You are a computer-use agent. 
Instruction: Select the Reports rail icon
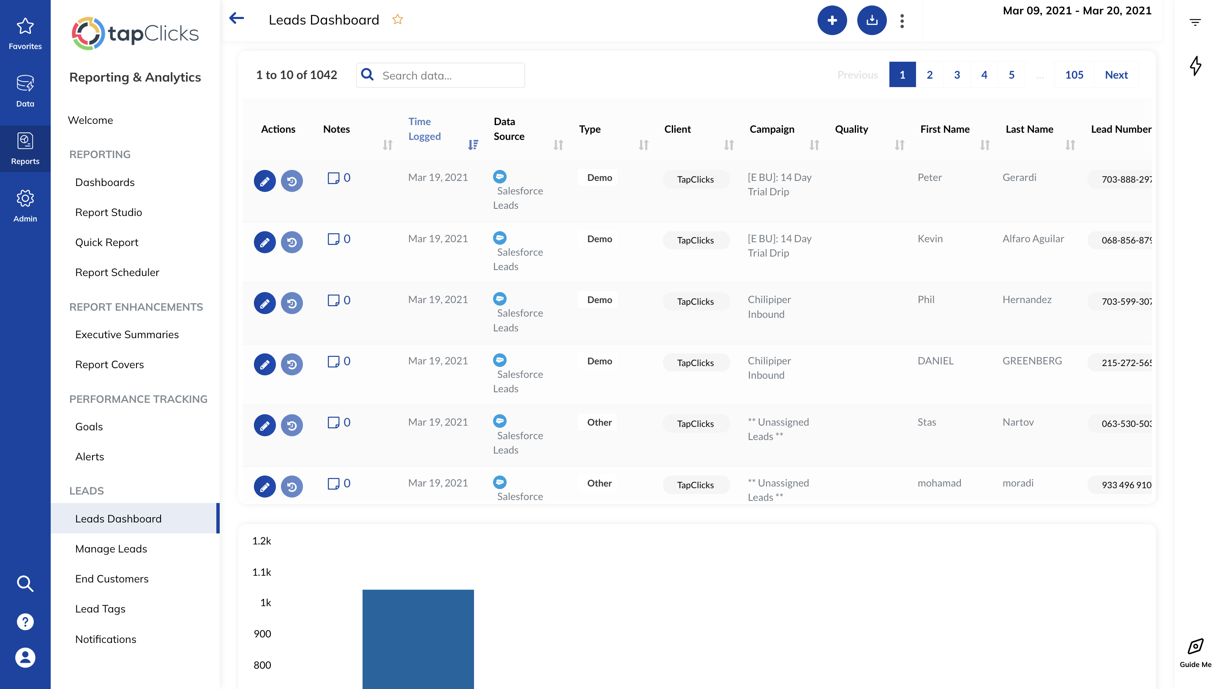point(25,149)
